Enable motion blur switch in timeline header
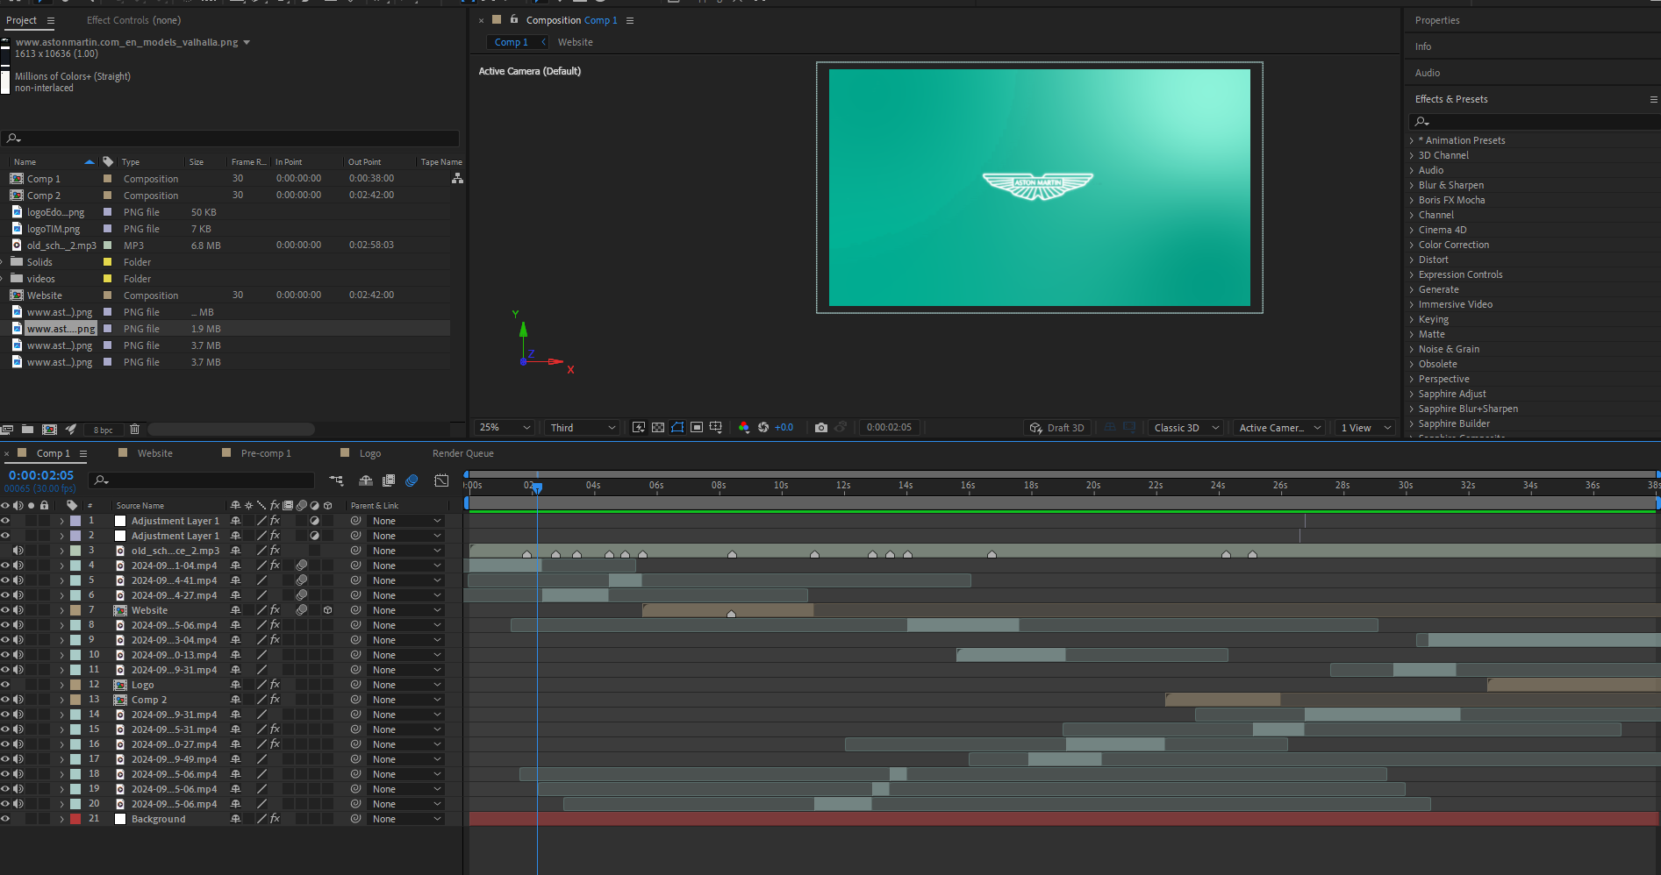1661x875 pixels. click(x=412, y=480)
